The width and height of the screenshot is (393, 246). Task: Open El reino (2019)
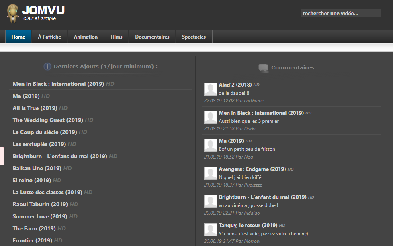[32, 180]
